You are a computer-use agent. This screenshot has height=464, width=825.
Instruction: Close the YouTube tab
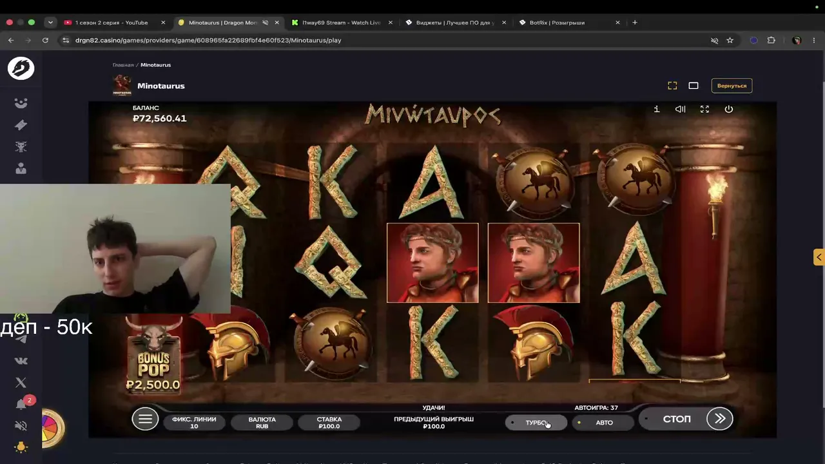[x=163, y=23]
